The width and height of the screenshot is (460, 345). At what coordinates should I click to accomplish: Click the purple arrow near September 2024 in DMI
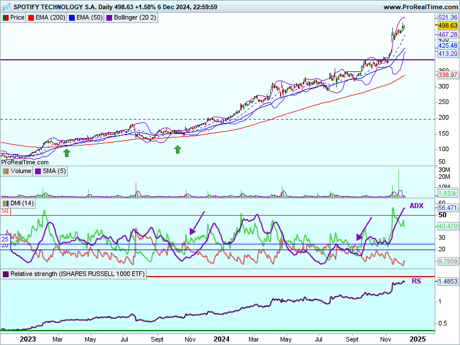[365, 228]
